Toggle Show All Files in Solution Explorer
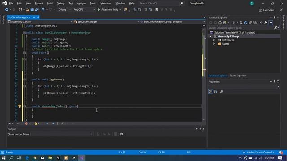The height and width of the screenshot is (161, 287). [255, 23]
